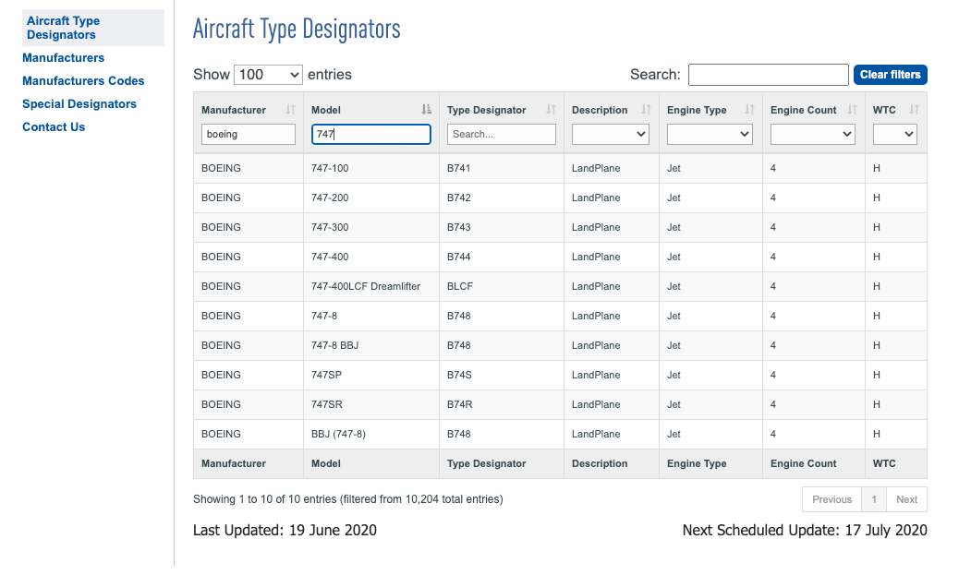Click the Next pagination button
The image size is (971, 575).
(906, 499)
